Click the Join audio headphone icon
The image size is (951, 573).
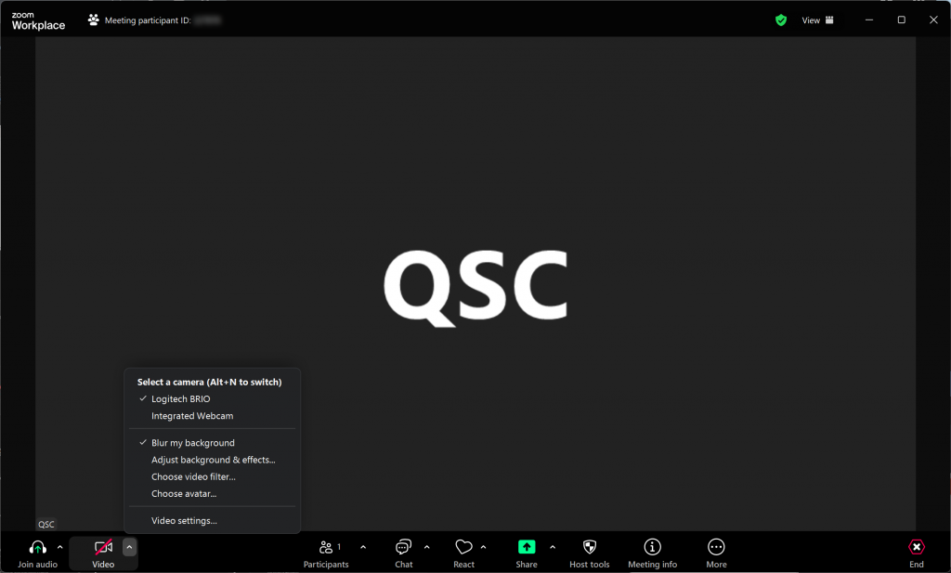pos(37,548)
